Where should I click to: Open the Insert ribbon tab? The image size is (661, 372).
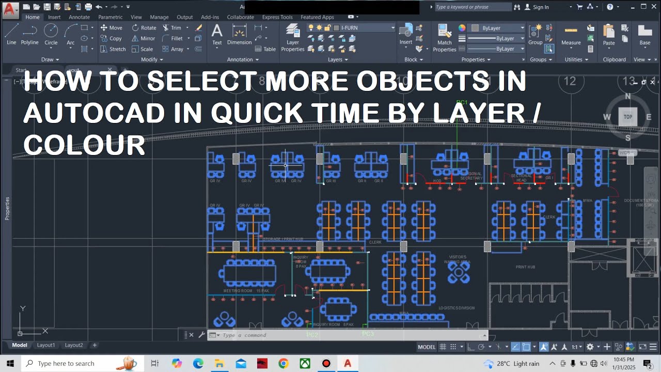[x=54, y=17]
